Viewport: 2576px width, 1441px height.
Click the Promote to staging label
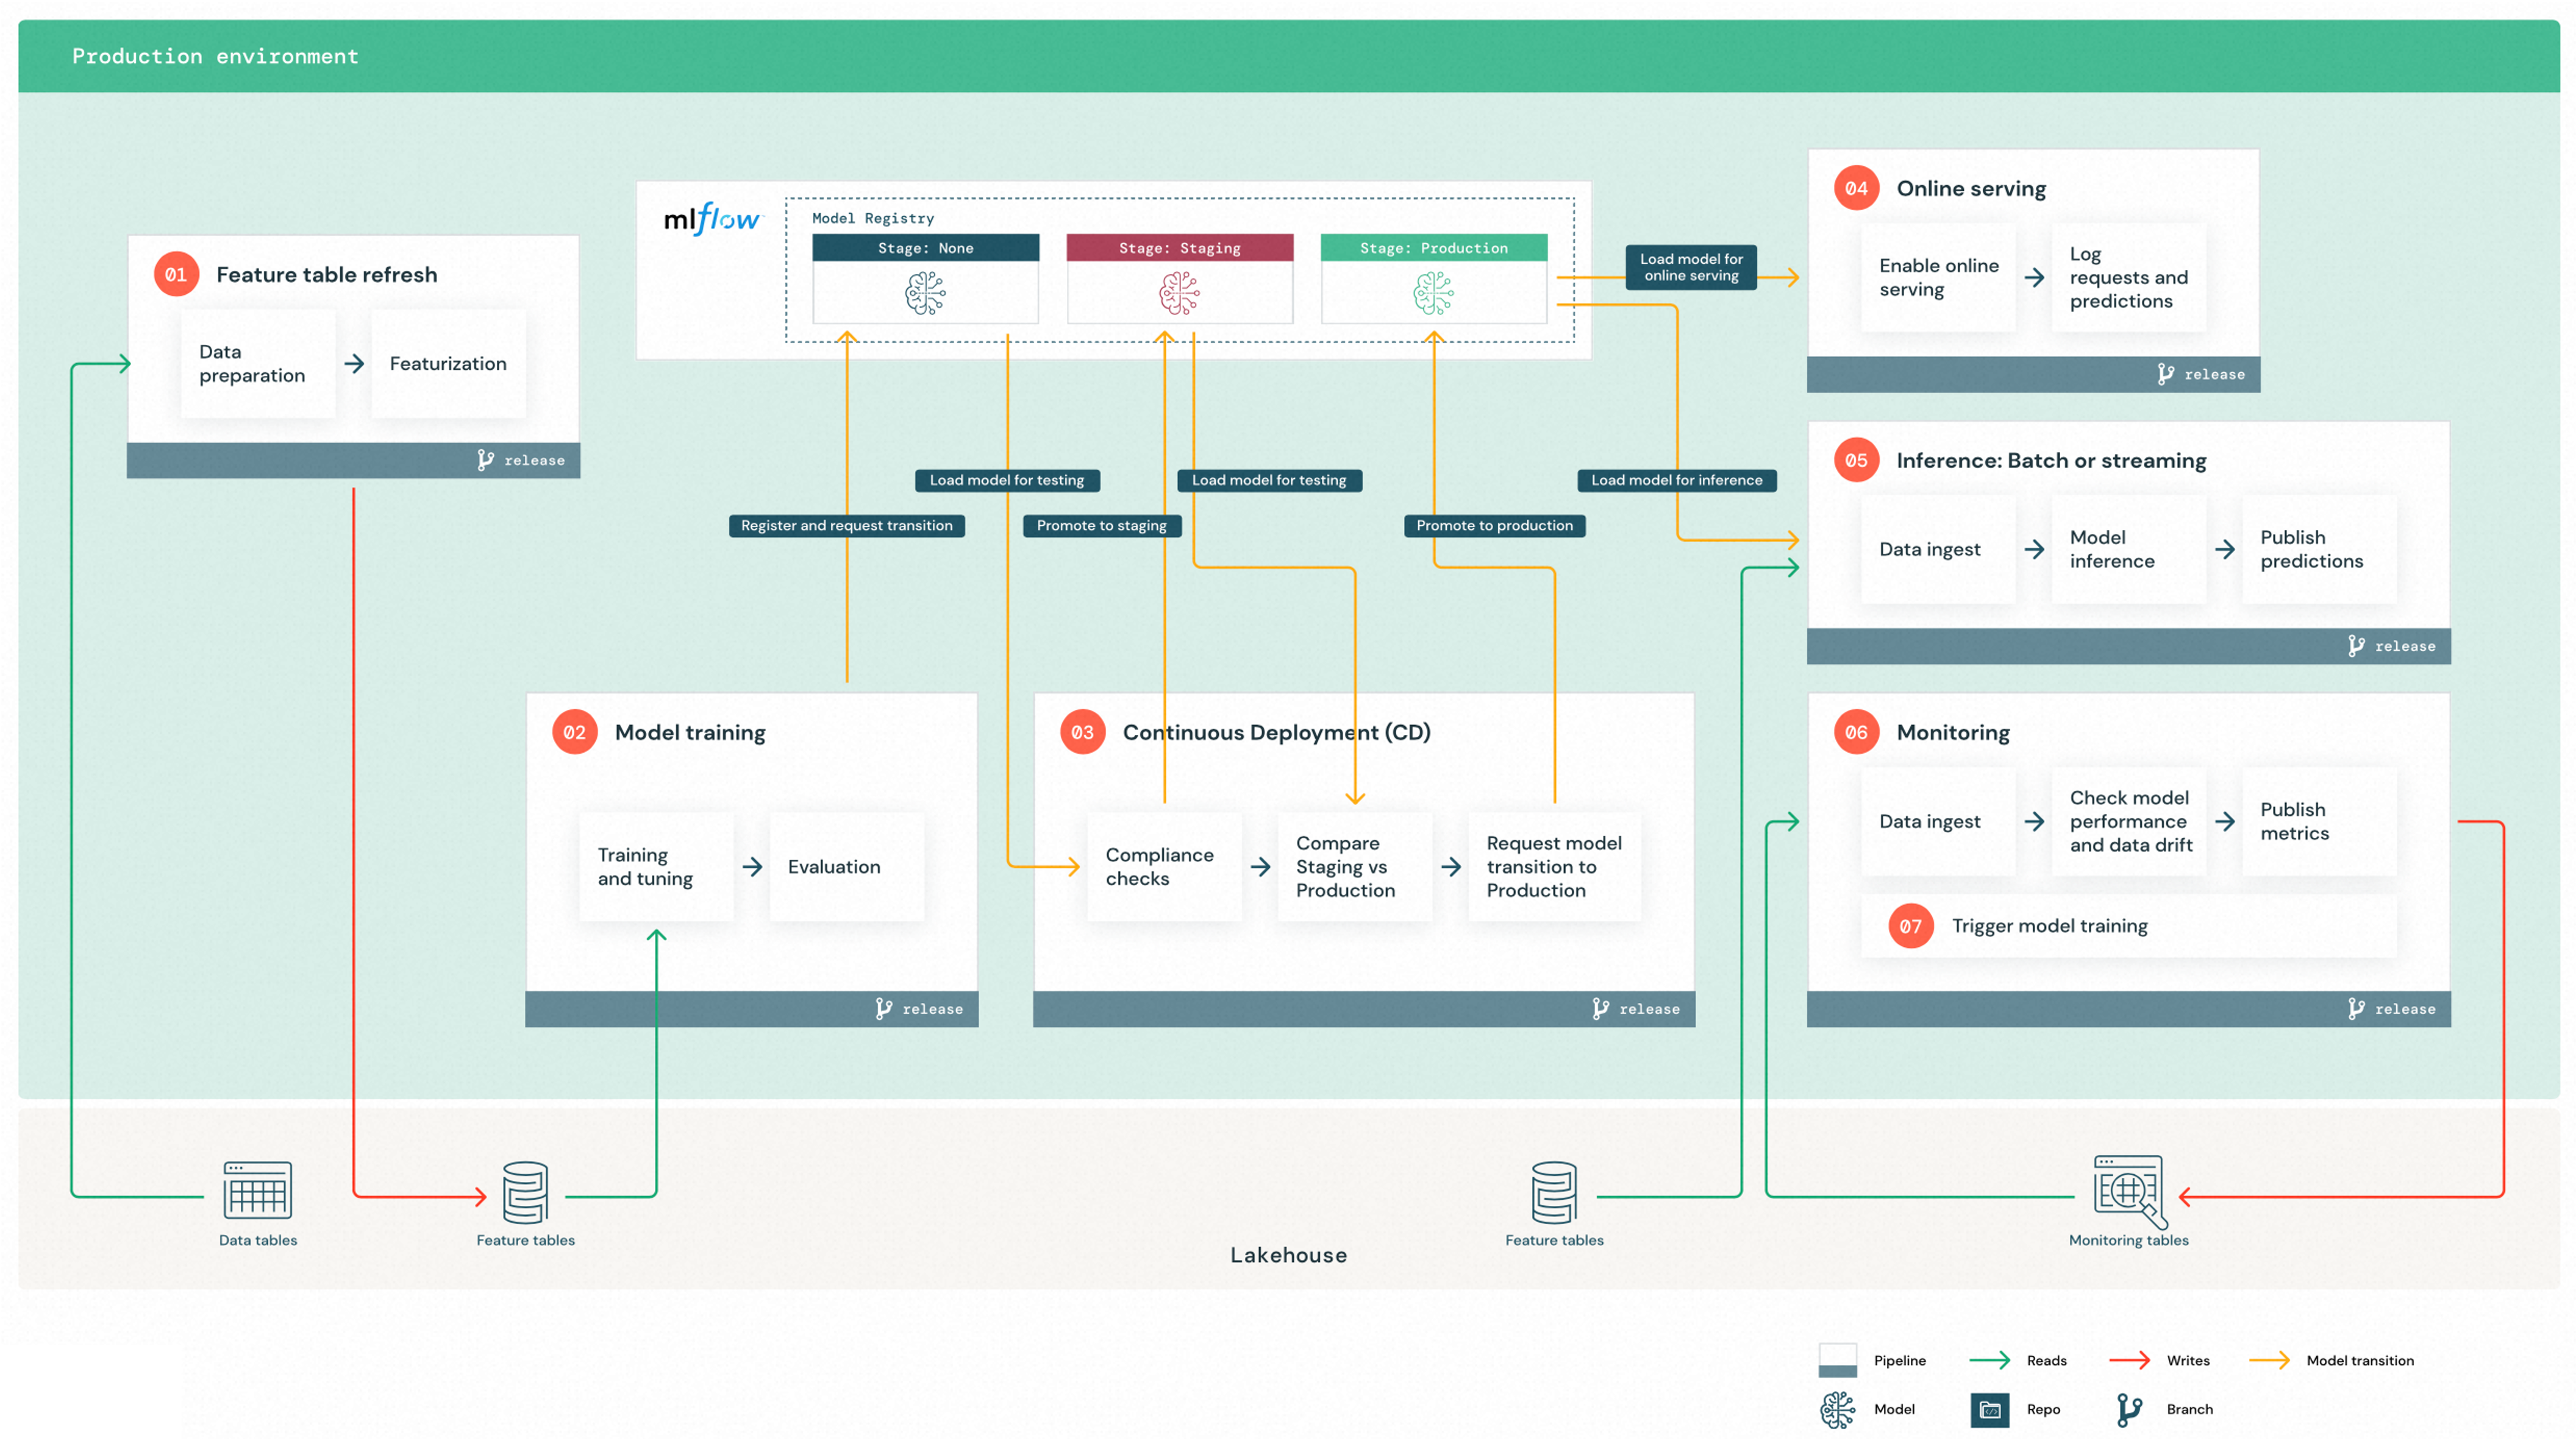coord(1101,526)
